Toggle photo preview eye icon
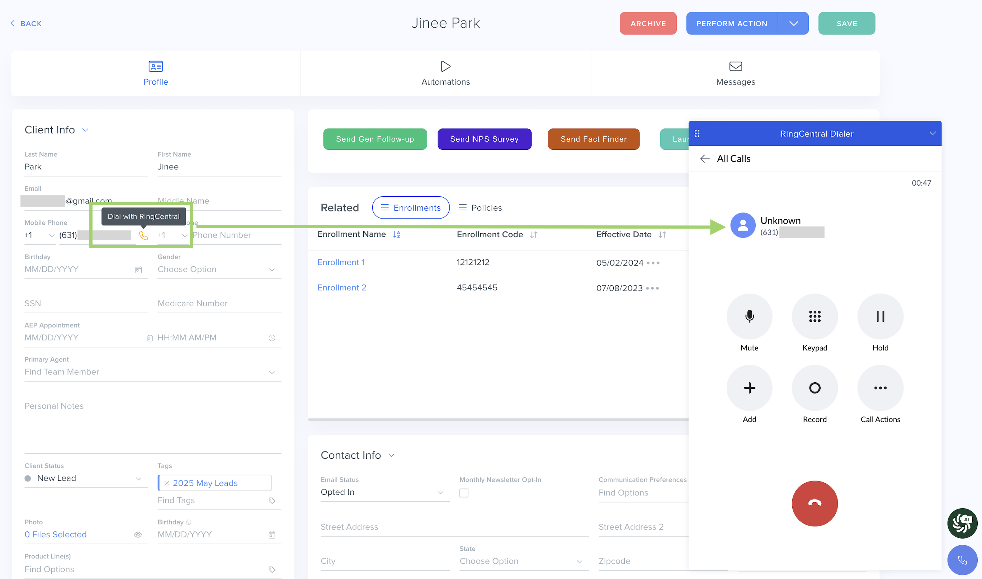The width and height of the screenshot is (982, 579). click(x=138, y=535)
